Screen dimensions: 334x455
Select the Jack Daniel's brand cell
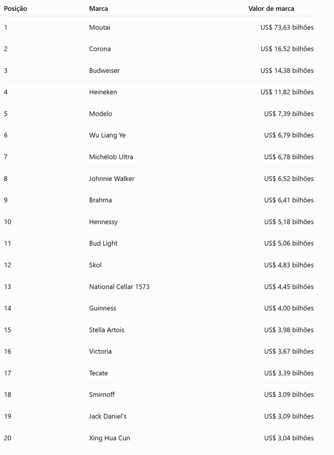tap(107, 416)
